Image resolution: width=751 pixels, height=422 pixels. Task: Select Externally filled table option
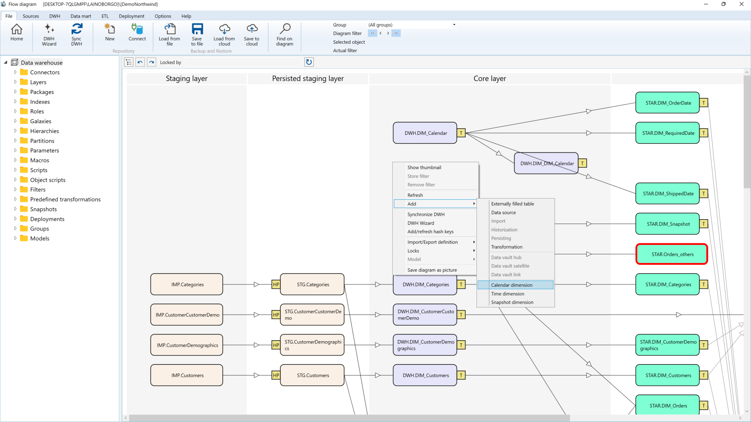515,204
